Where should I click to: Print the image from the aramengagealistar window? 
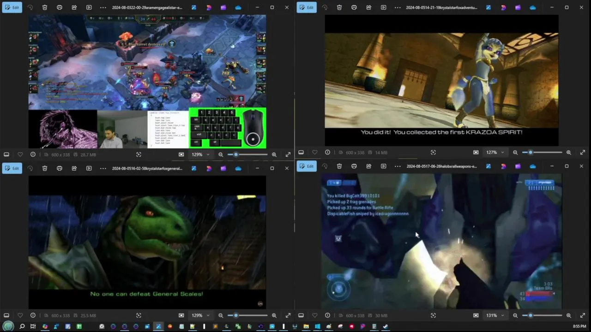pyautogui.click(x=60, y=7)
